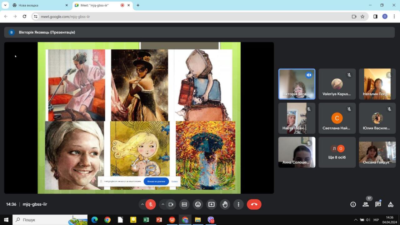Open Viber from the taskbar
The image size is (400, 225).
[211, 220]
